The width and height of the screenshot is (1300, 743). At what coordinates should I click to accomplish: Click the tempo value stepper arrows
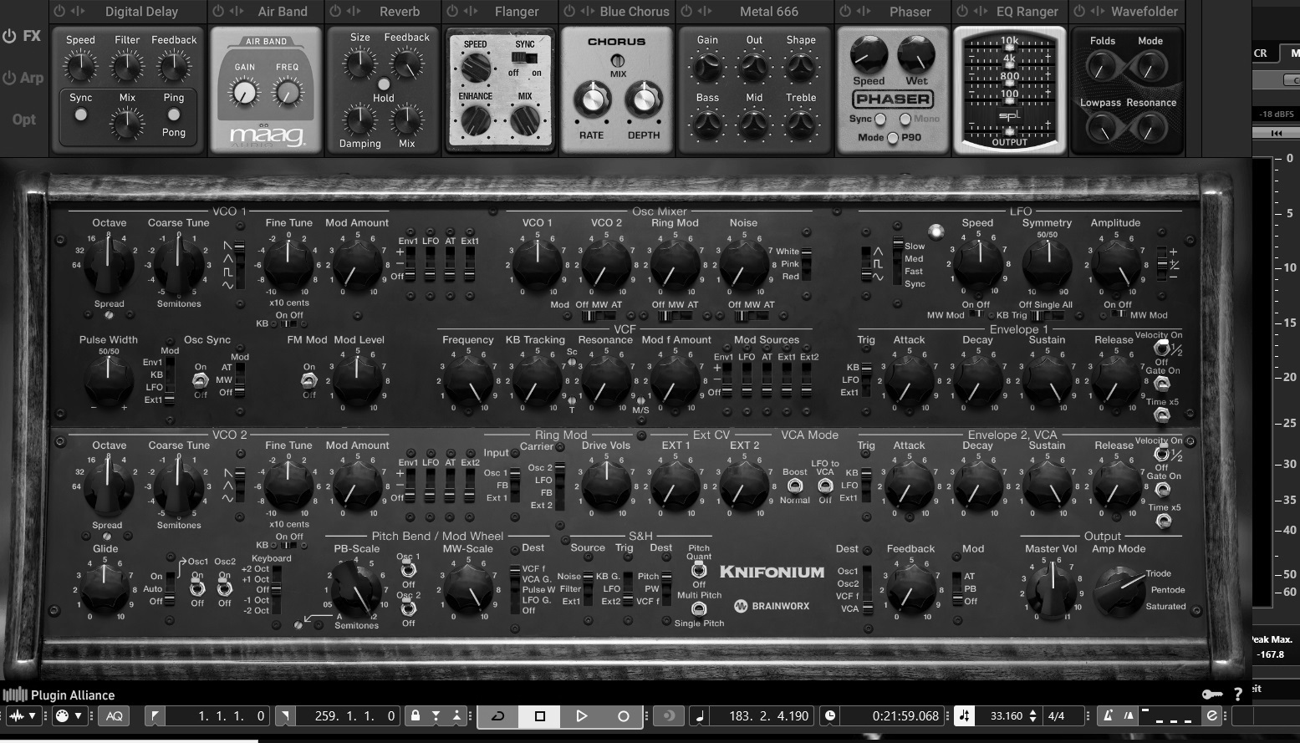pyautogui.click(x=1033, y=715)
